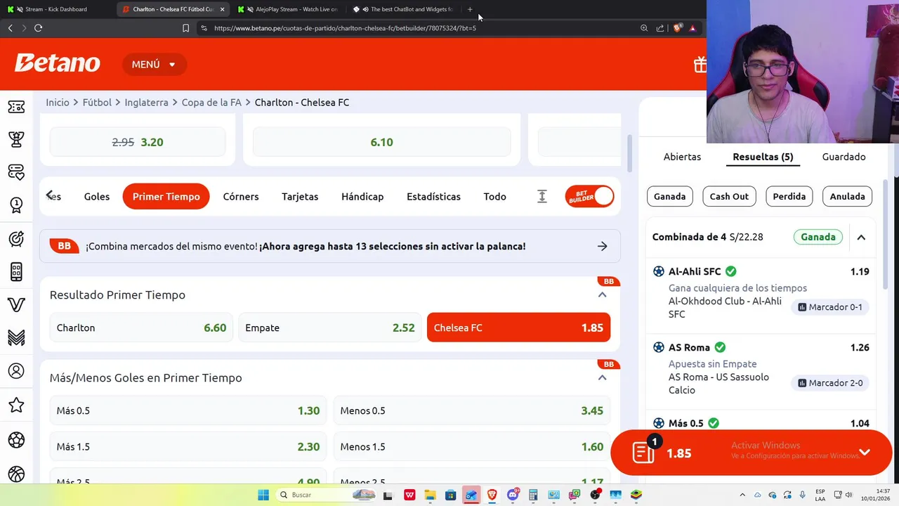Click the 6.10 odds box
The height and width of the screenshot is (506, 899).
(x=381, y=142)
